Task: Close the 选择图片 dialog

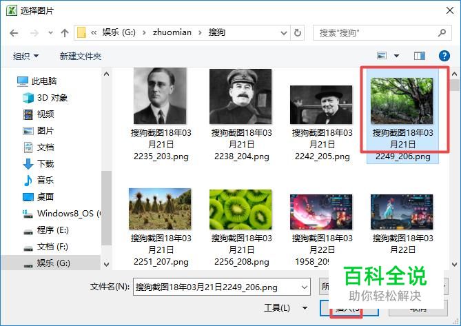Action: (x=450, y=10)
